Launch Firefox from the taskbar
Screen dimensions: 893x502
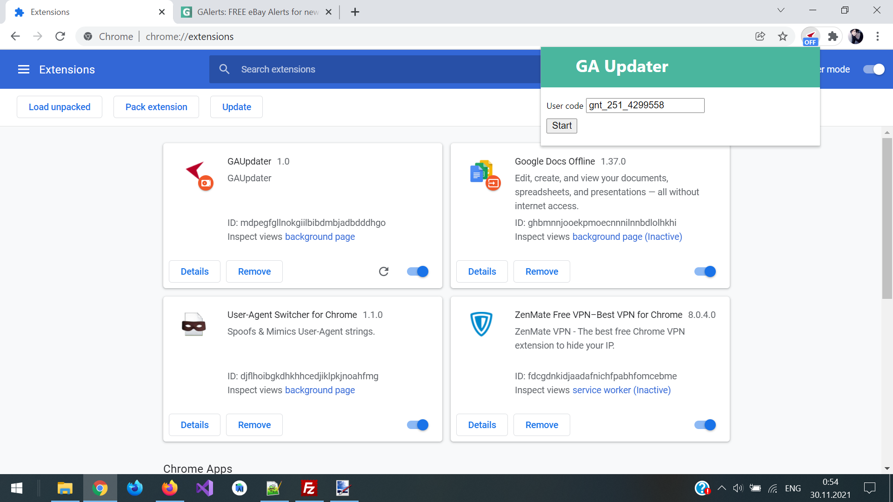tap(170, 488)
